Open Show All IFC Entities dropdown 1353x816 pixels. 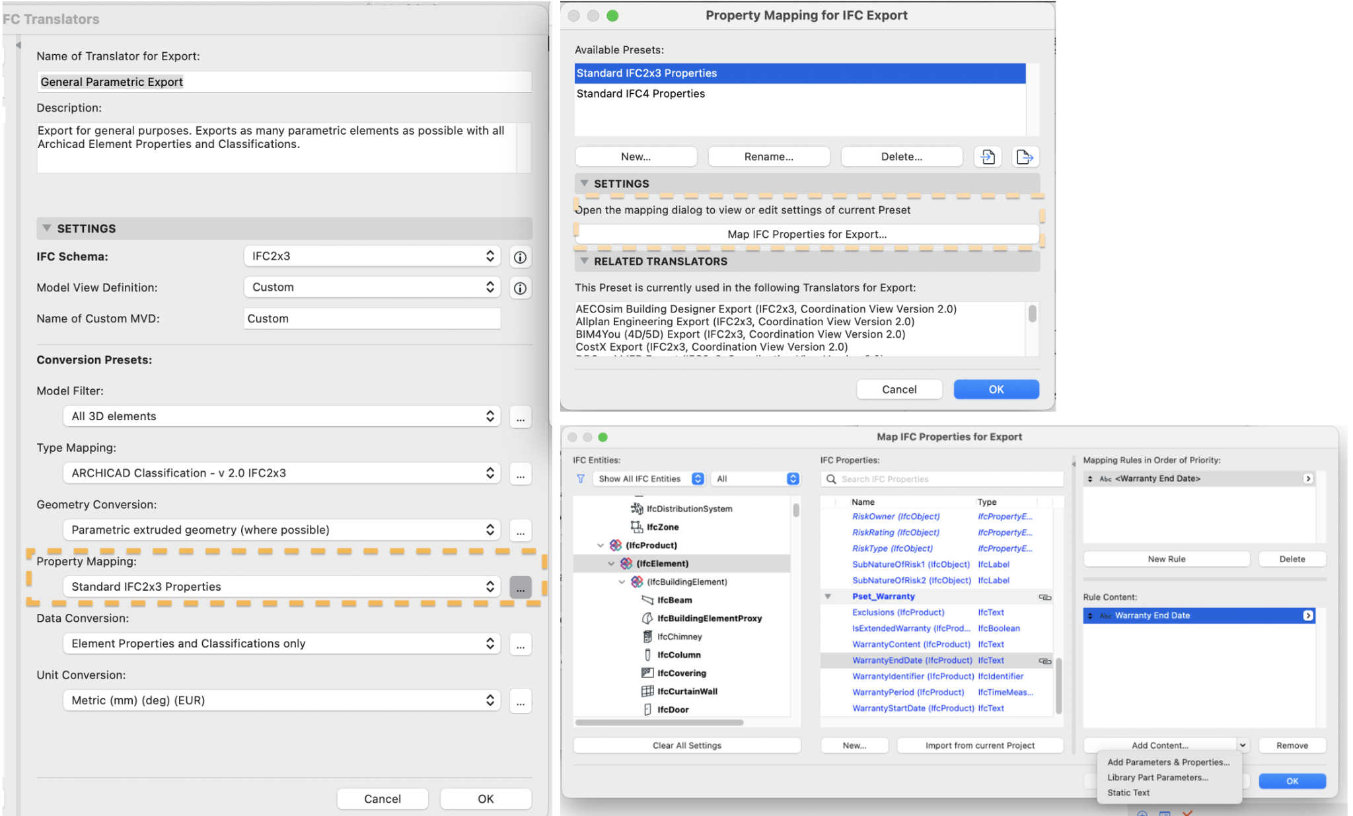click(x=650, y=479)
